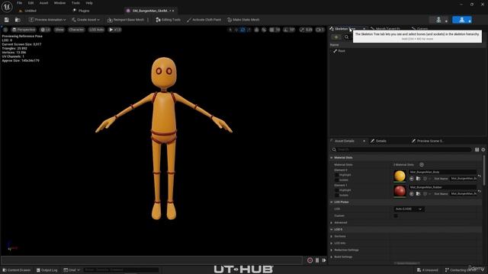Click the Reimport Base Mesh button
The height and width of the screenshot is (274, 488).
pos(126,20)
